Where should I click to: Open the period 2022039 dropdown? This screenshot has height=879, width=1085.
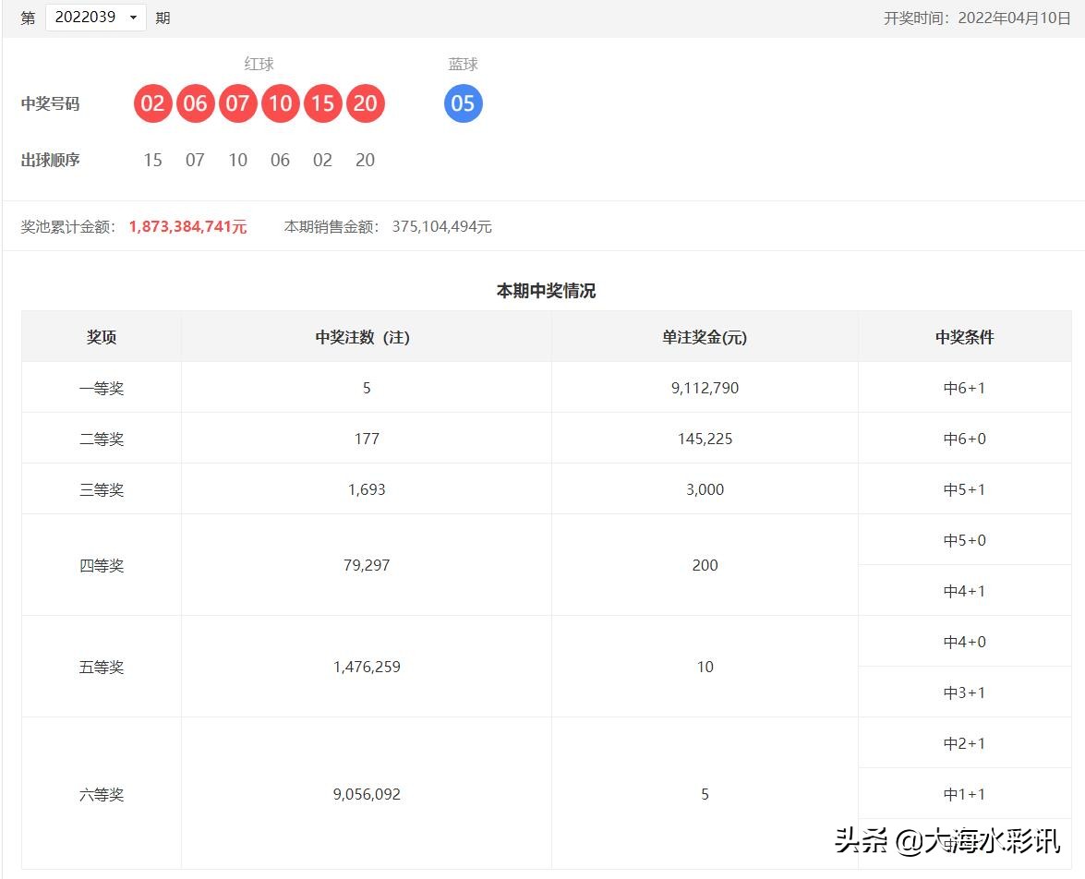(x=95, y=17)
